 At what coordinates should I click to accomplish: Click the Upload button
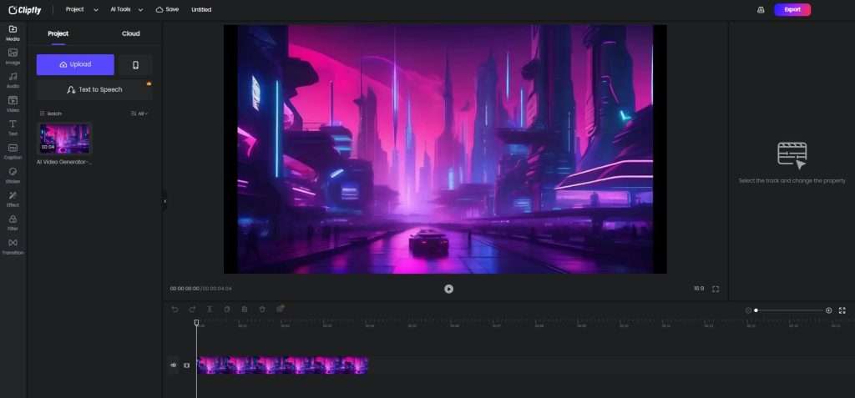pos(75,65)
